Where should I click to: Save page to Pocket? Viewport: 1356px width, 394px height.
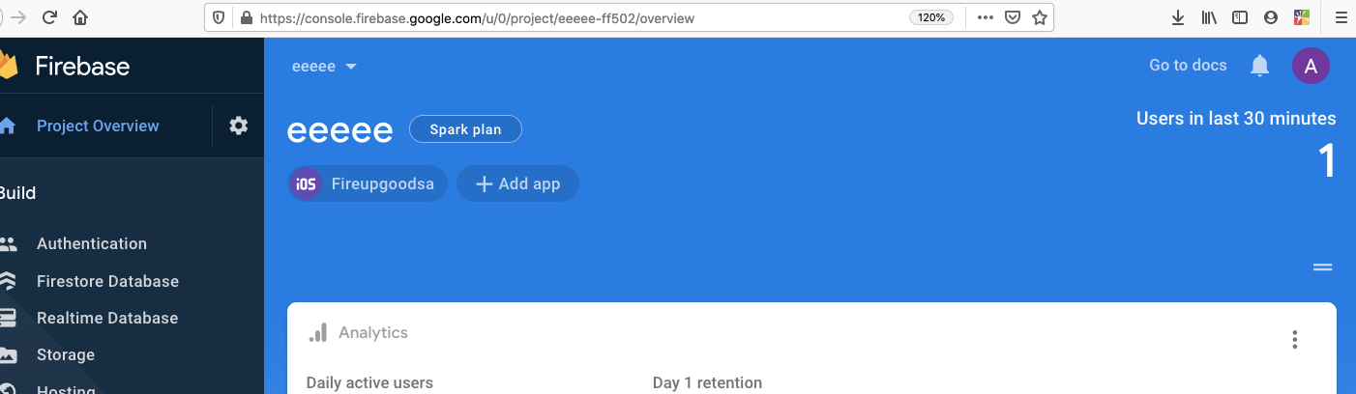(x=1013, y=17)
